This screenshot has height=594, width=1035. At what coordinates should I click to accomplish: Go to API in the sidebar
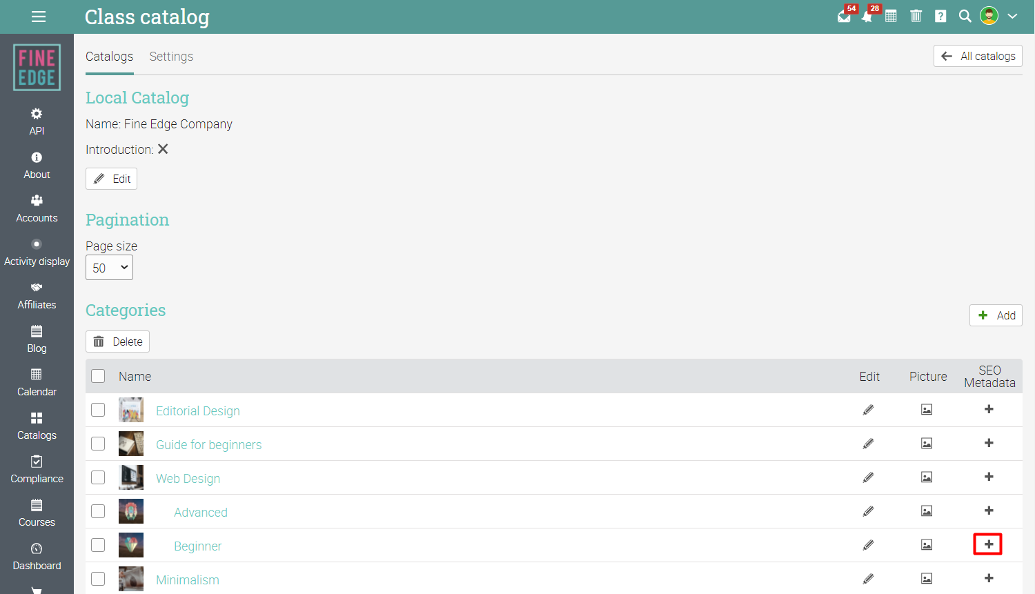[37, 121]
